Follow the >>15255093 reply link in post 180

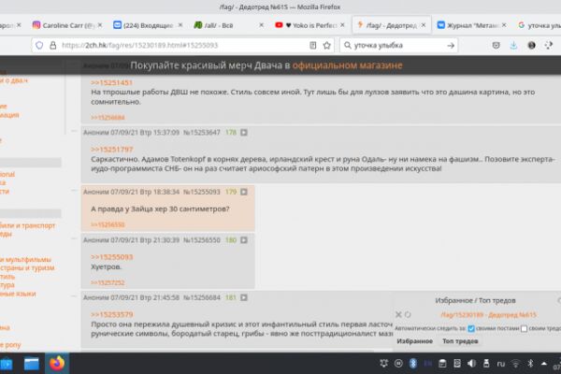tap(111, 257)
